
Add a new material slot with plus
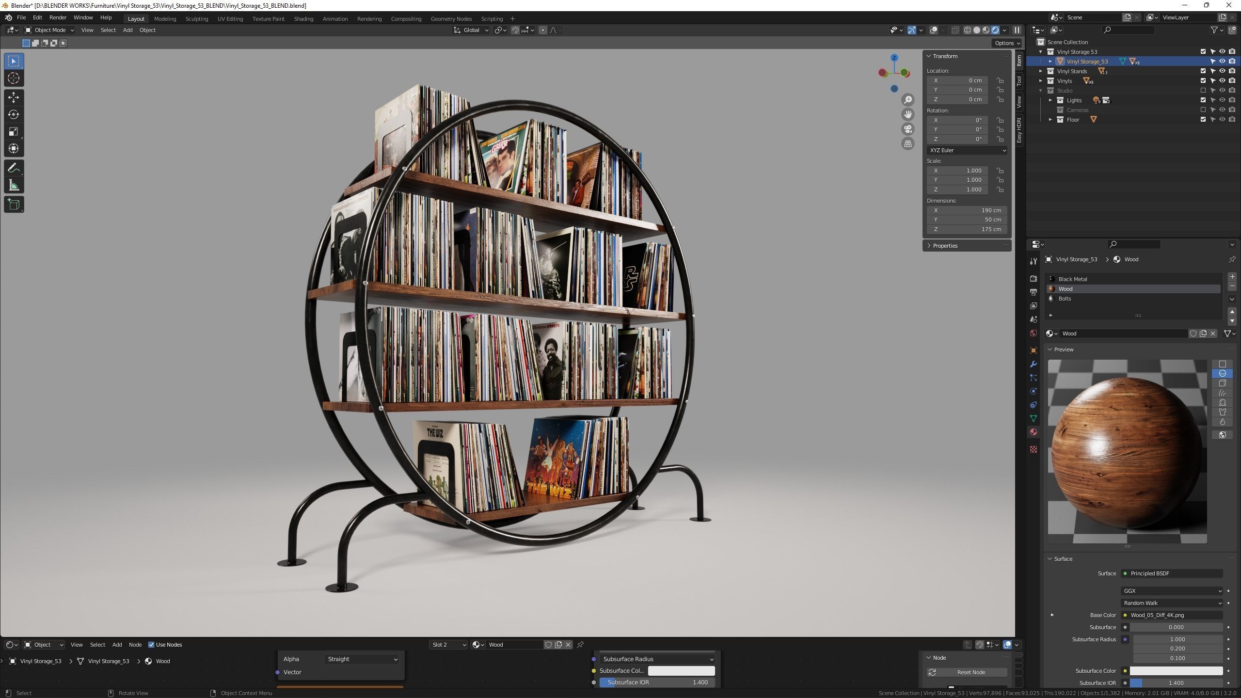(1232, 277)
